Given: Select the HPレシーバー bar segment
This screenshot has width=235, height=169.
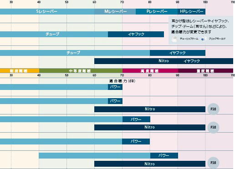Looking at the screenshot, I should [x=191, y=11].
